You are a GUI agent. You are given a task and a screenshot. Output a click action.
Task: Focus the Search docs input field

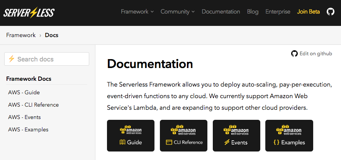click(x=50, y=59)
